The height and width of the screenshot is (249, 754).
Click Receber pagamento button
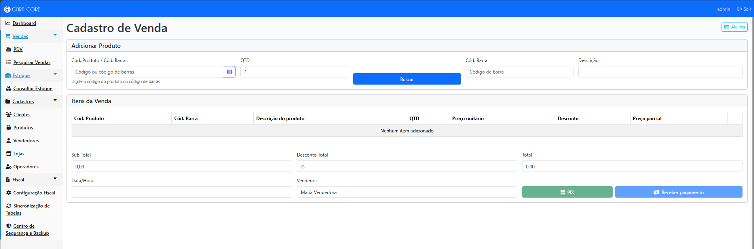coord(678,192)
